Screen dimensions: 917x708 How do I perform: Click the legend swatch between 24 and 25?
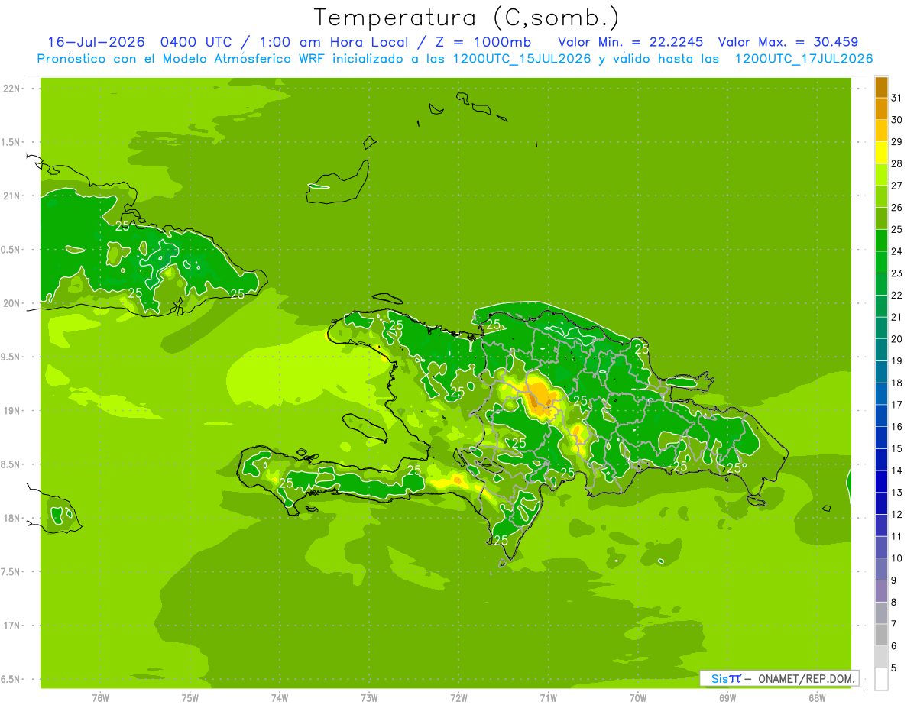881,241
